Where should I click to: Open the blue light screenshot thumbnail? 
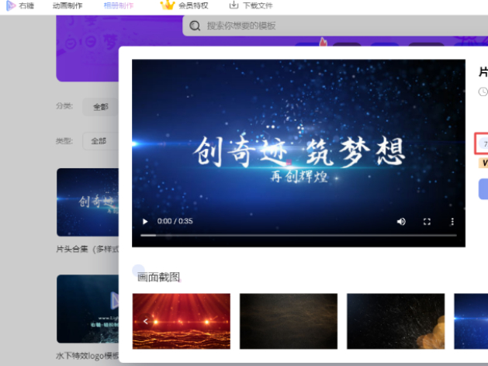coord(471,321)
